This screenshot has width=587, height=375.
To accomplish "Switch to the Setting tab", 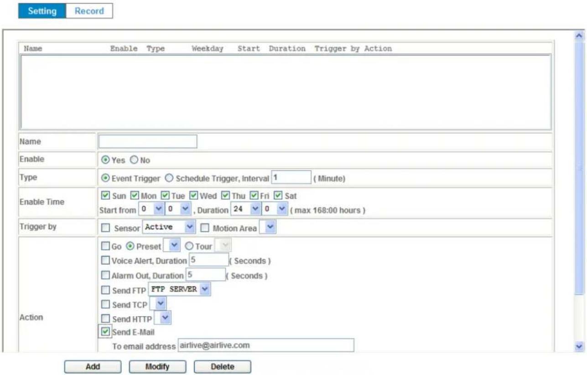I will pos(42,11).
